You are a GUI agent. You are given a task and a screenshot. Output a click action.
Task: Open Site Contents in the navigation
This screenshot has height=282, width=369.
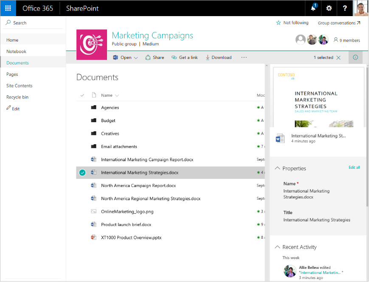[19, 86]
